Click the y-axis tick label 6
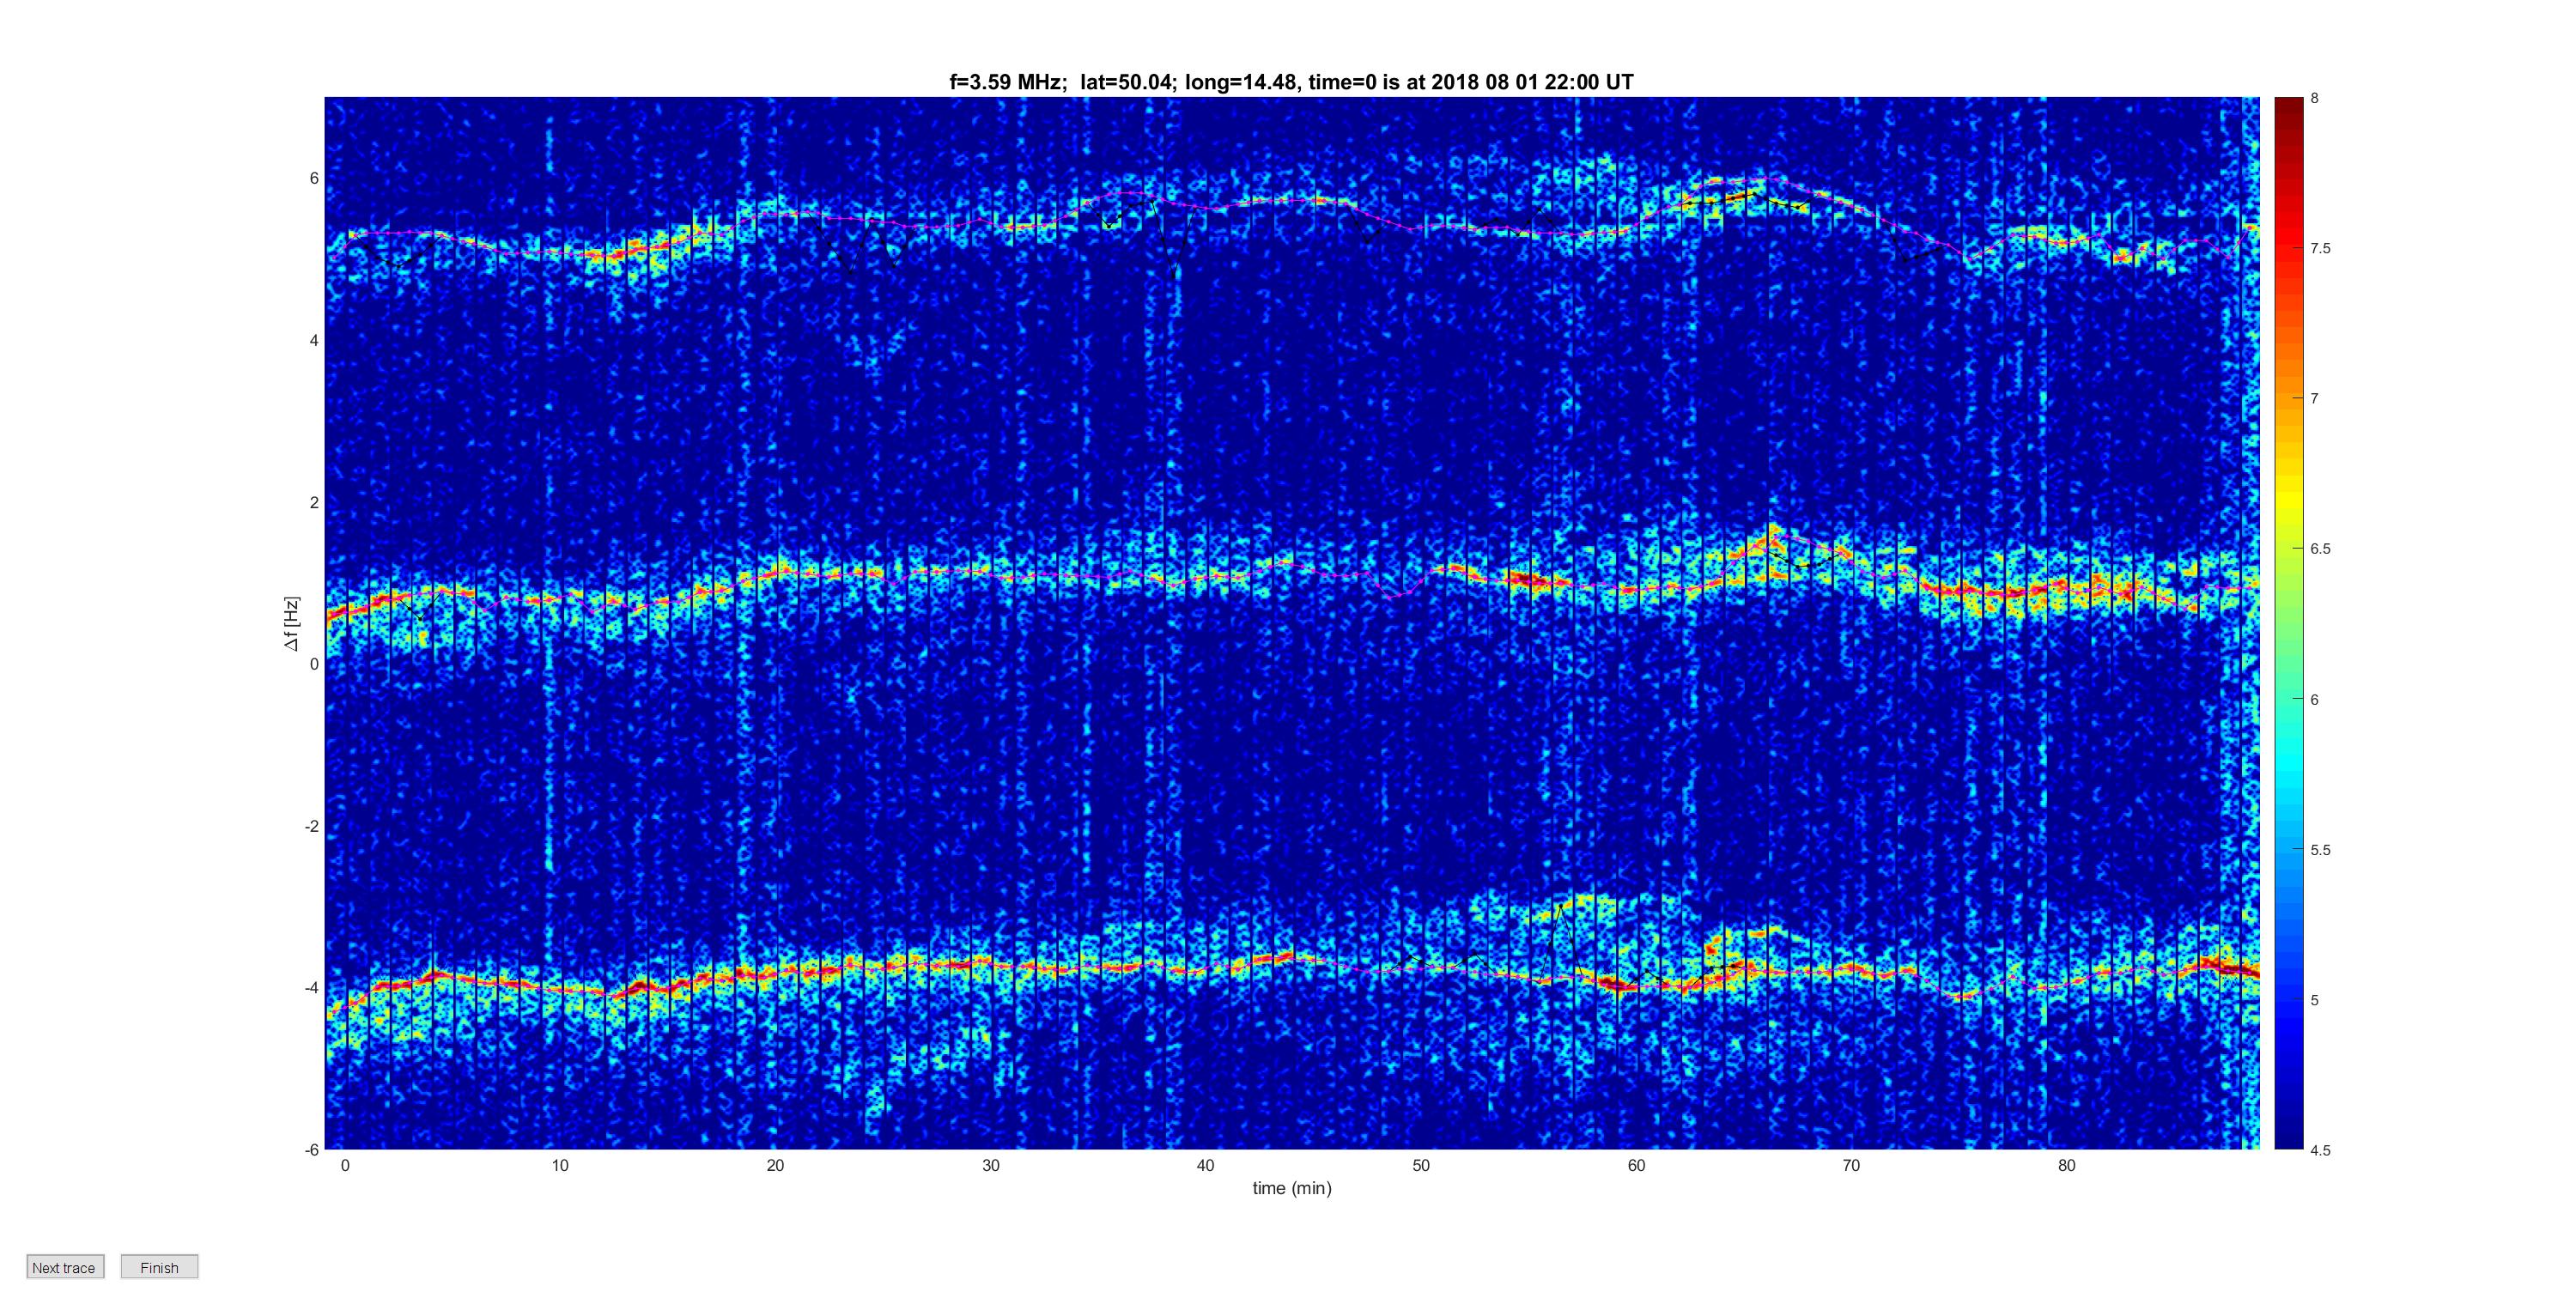The height and width of the screenshot is (1292, 2576). pyautogui.click(x=314, y=178)
